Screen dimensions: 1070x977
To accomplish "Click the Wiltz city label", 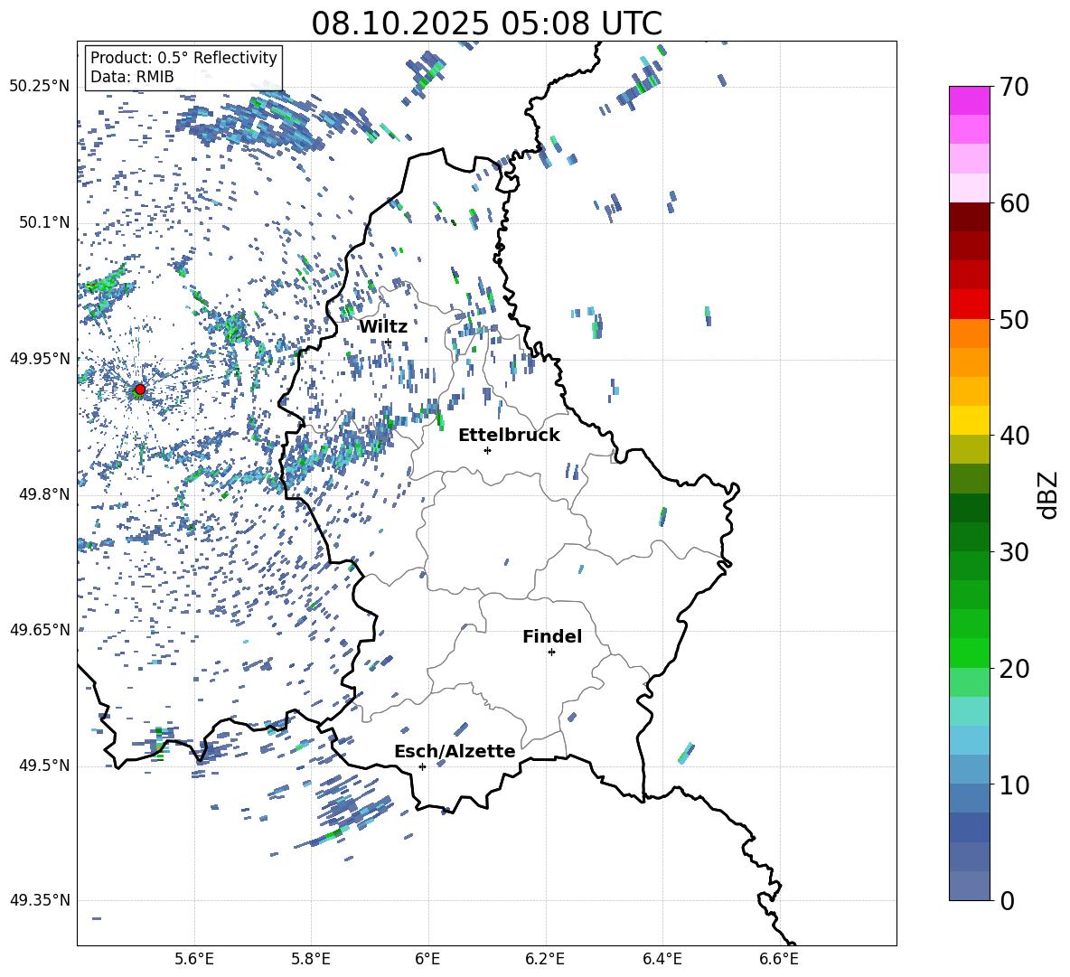I will click(x=383, y=327).
